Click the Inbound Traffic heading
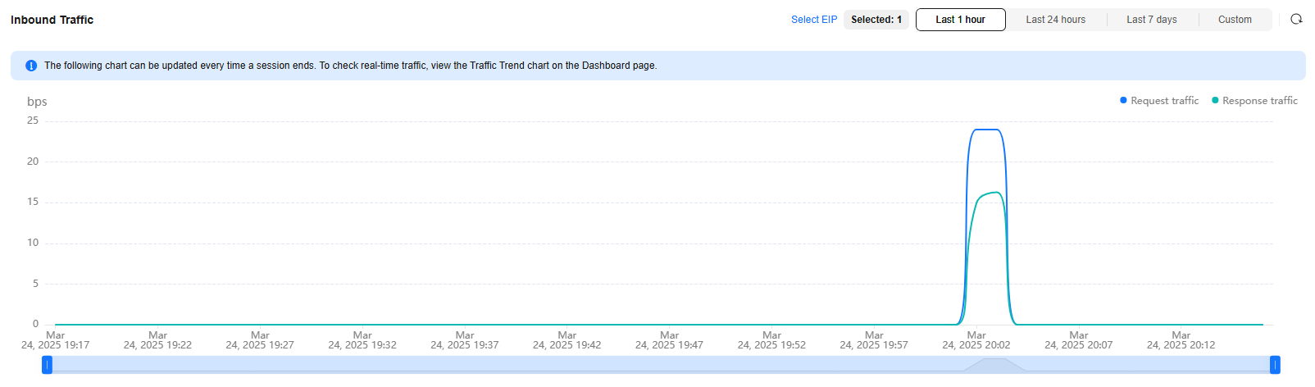Image resolution: width=1315 pixels, height=387 pixels. pyautogui.click(x=52, y=20)
